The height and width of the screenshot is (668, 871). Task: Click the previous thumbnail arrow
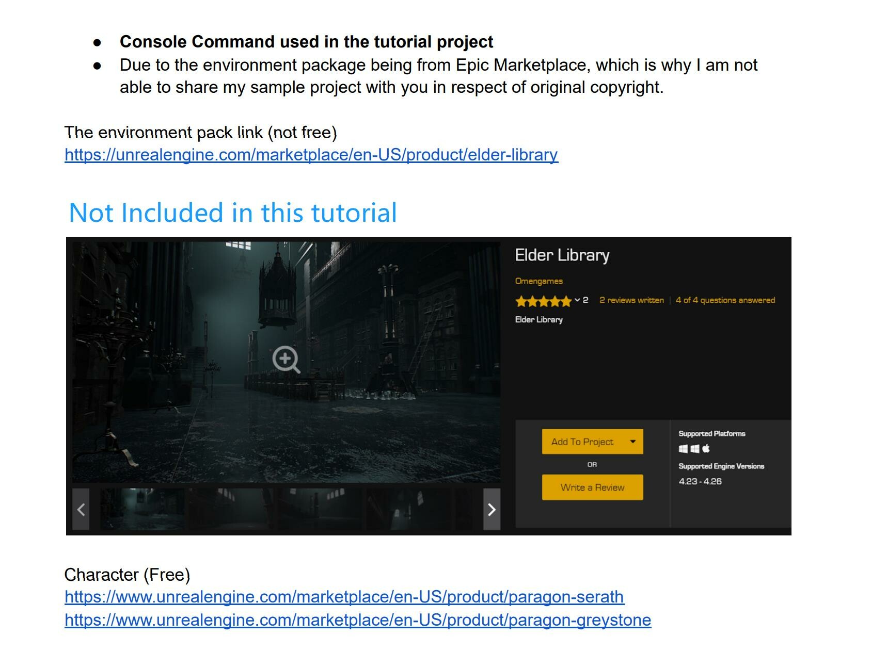point(81,510)
